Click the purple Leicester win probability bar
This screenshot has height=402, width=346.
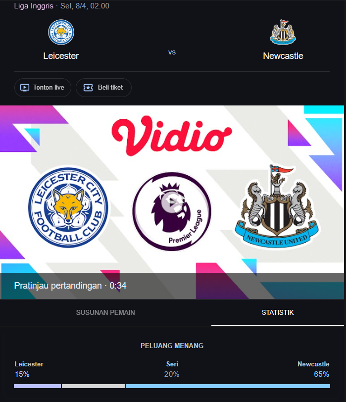click(38, 386)
